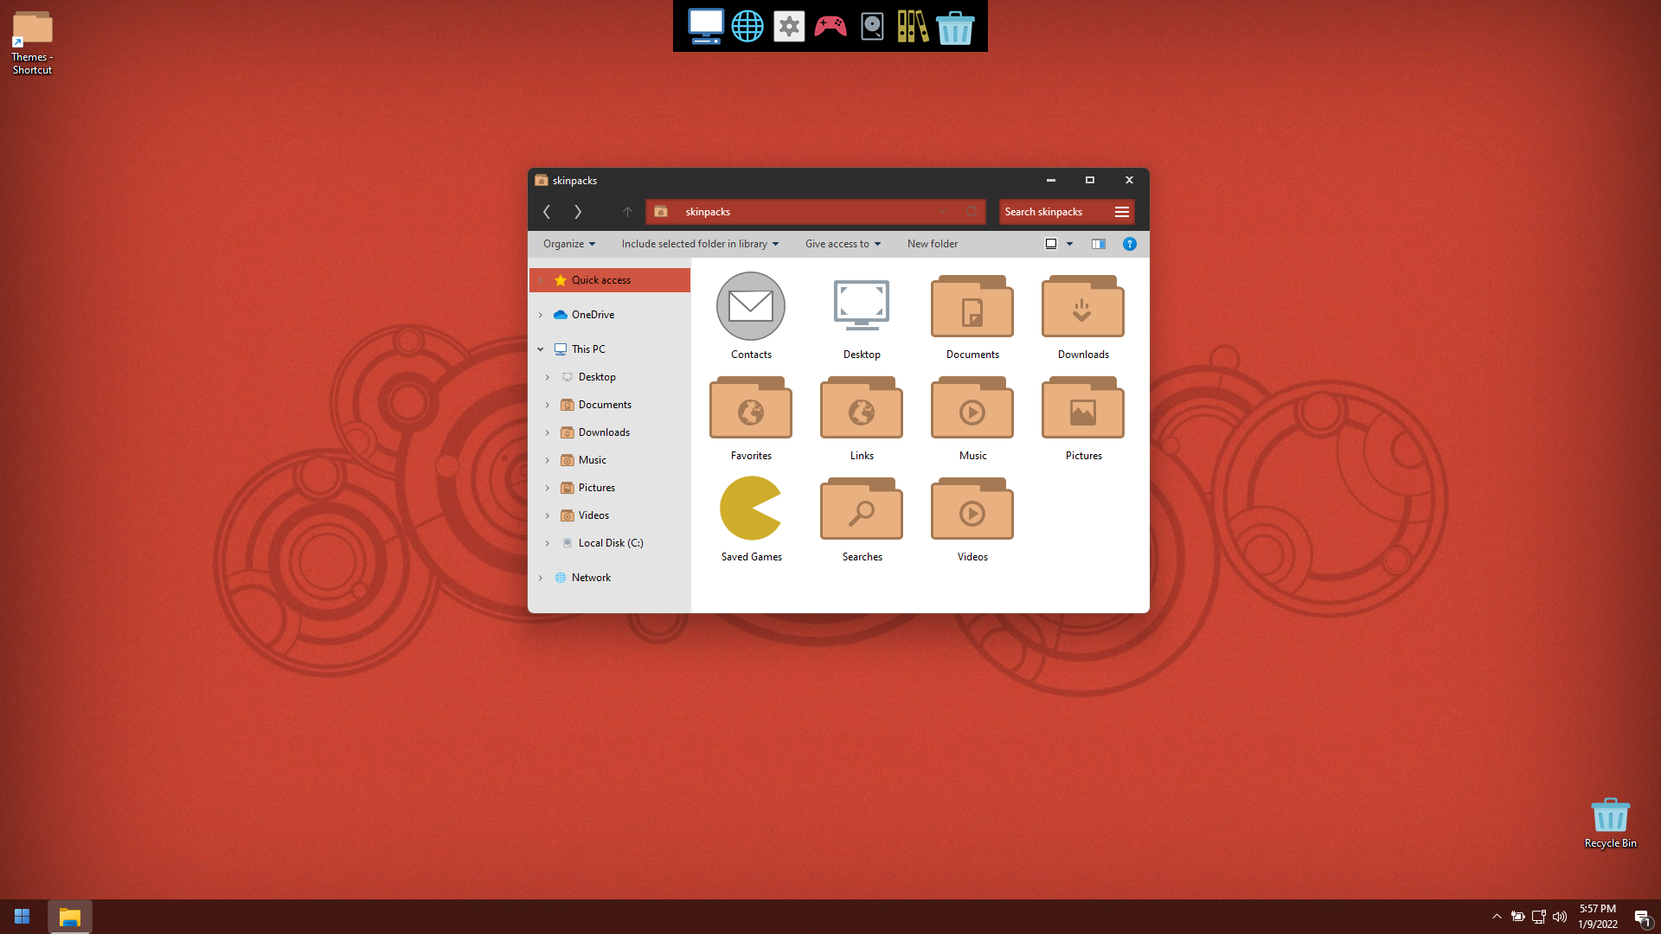Click the New folder button
This screenshot has height=934, width=1661.
pos(932,244)
